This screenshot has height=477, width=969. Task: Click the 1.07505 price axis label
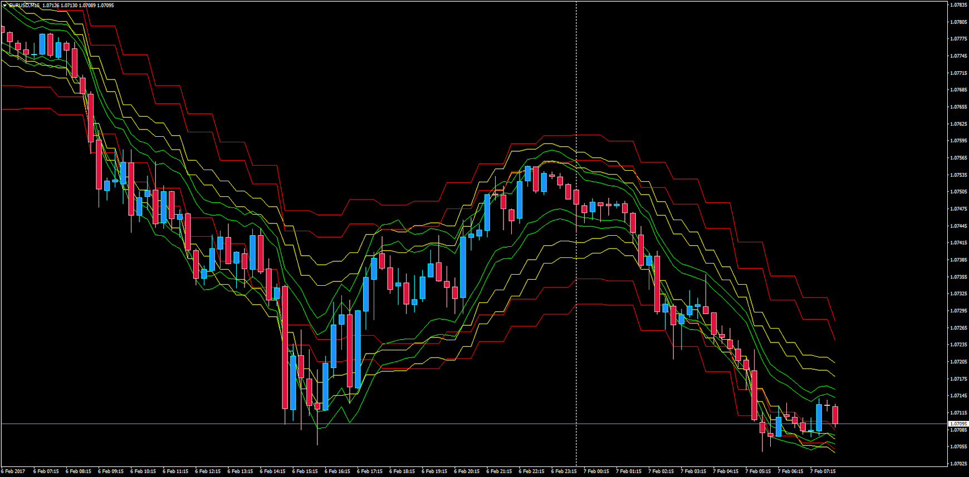(x=958, y=192)
